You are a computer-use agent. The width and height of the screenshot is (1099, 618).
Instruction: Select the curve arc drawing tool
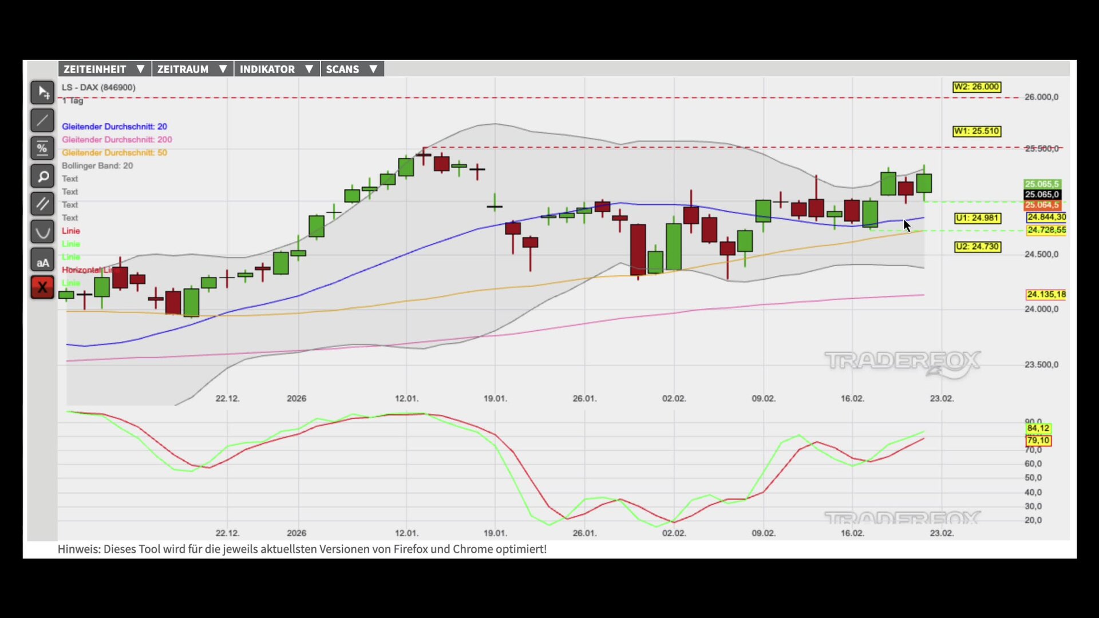(x=42, y=232)
